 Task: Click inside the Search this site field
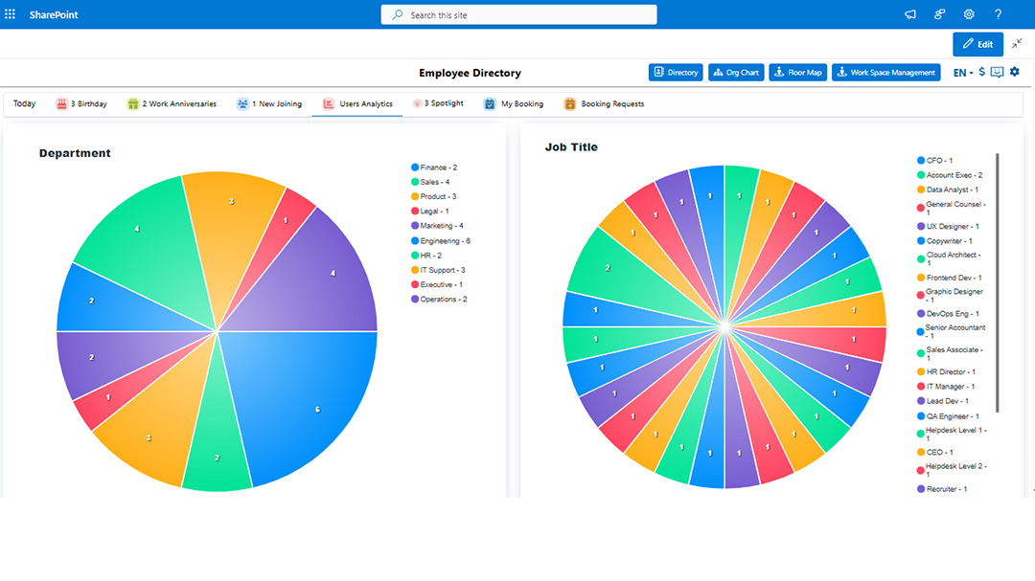point(517,13)
